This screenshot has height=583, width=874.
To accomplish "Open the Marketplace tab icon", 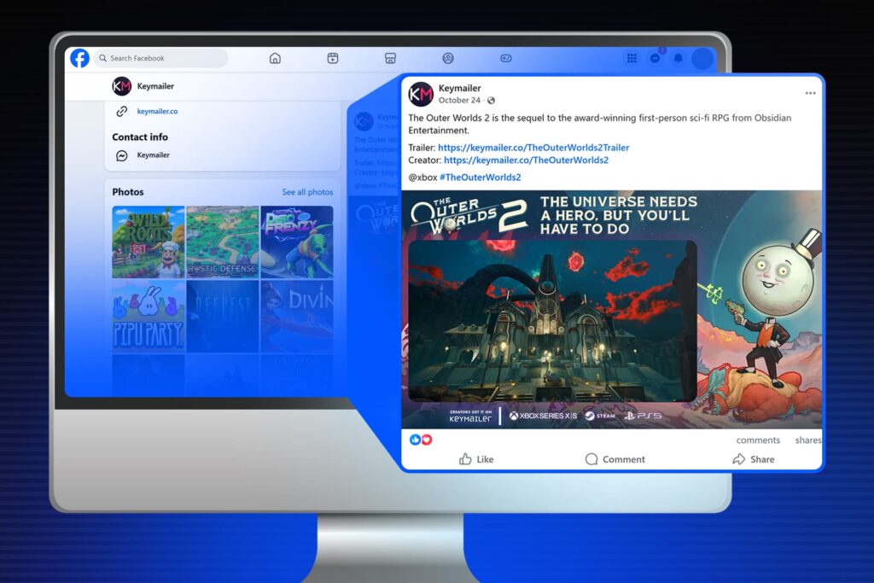I will (390, 58).
